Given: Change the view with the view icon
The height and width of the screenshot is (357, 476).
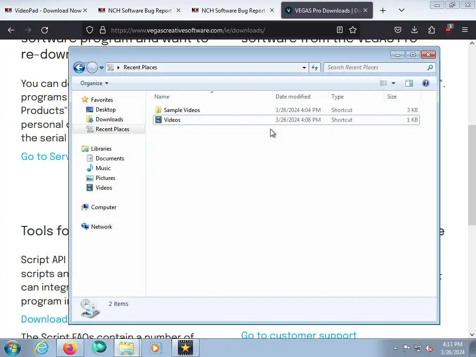Looking at the screenshot, I should tap(383, 83).
